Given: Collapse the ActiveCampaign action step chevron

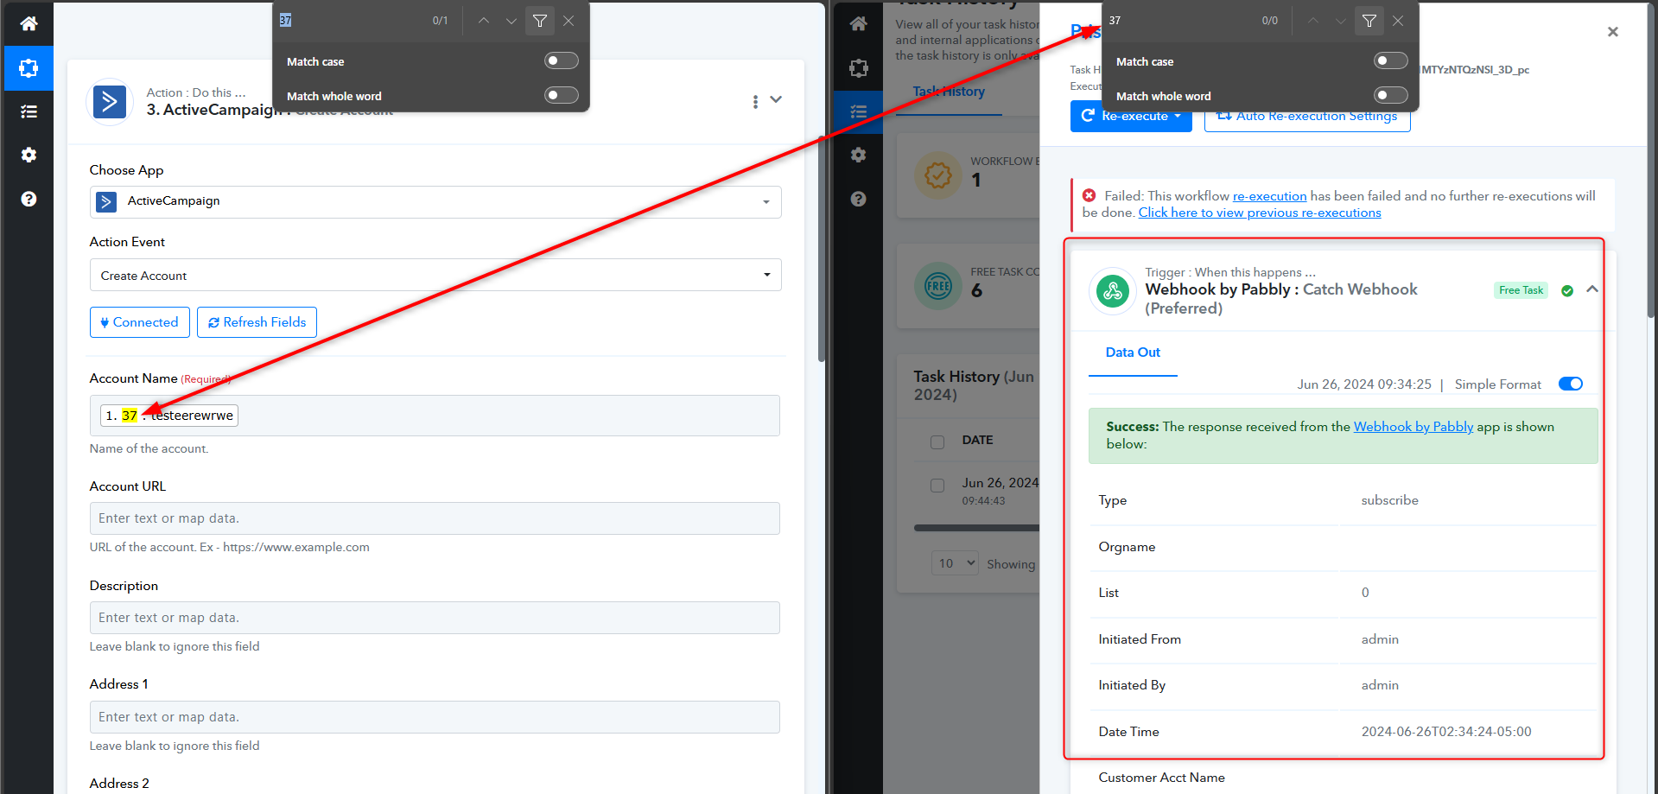Looking at the screenshot, I should pos(776,99).
